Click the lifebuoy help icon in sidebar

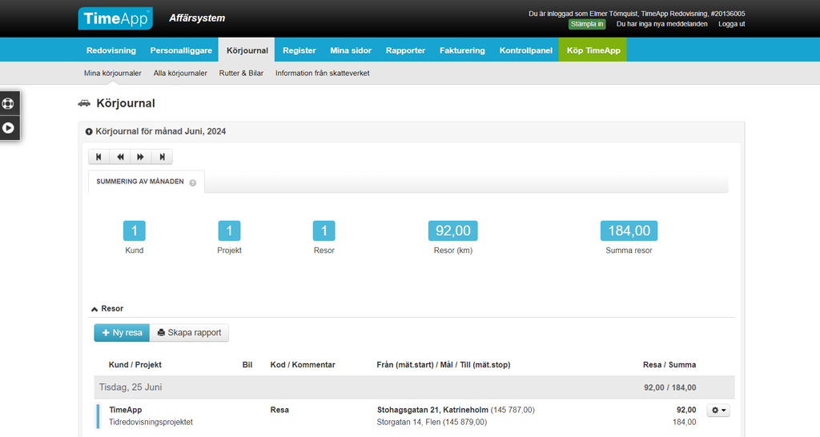(9, 103)
